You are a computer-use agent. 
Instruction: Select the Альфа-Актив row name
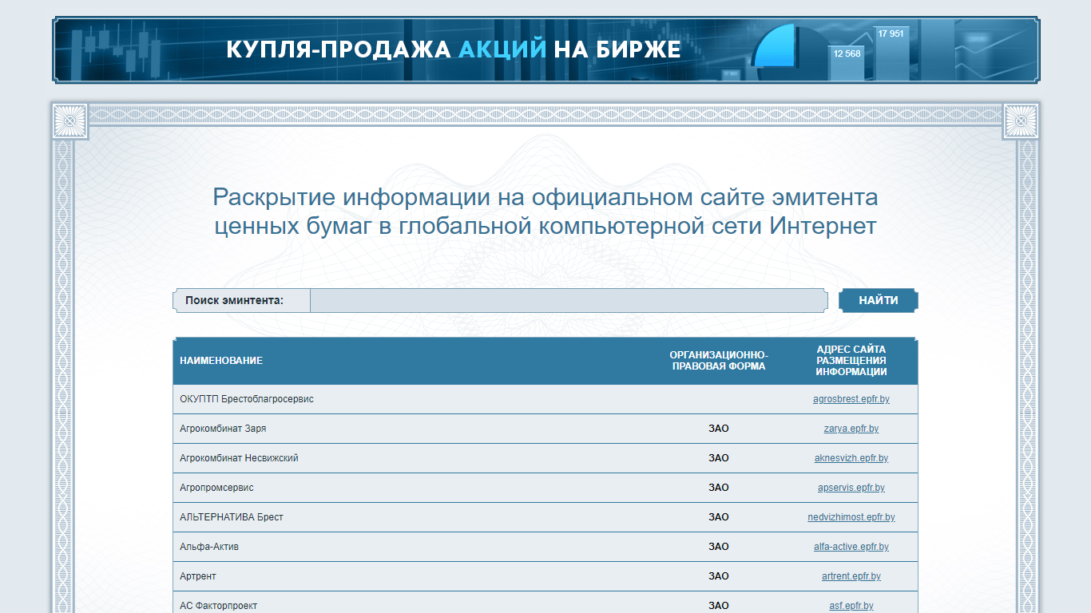click(x=209, y=547)
